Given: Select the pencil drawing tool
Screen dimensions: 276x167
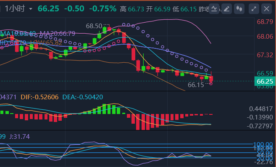Looking at the screenshot, I should click(x=226, y=9).
